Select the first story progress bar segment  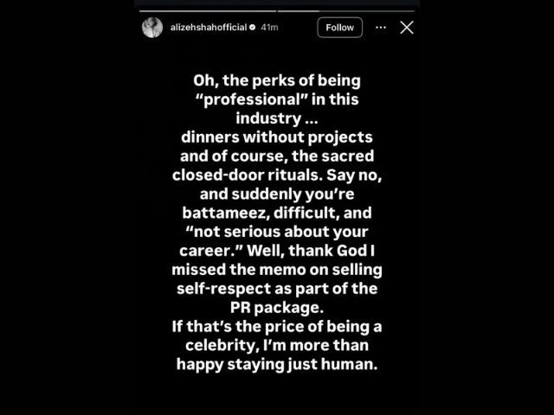[x=208, y=10]
